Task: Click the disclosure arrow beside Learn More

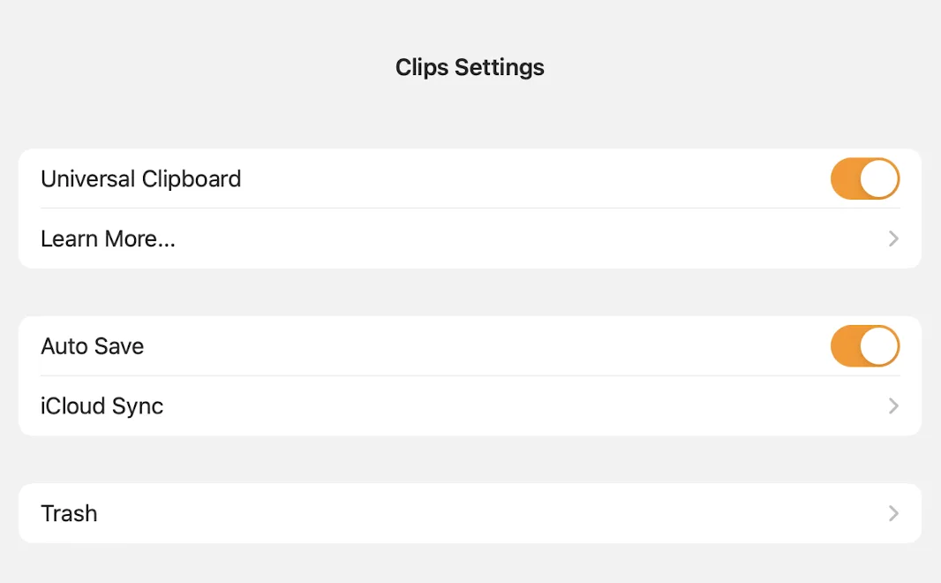Action: click(892, 238)
